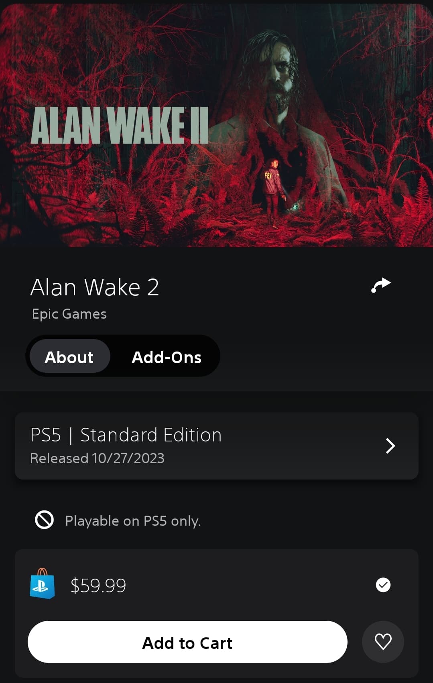Expand editions with the right chevron
The height and width of the screenshot is (683, 433).
click(390, 446)
